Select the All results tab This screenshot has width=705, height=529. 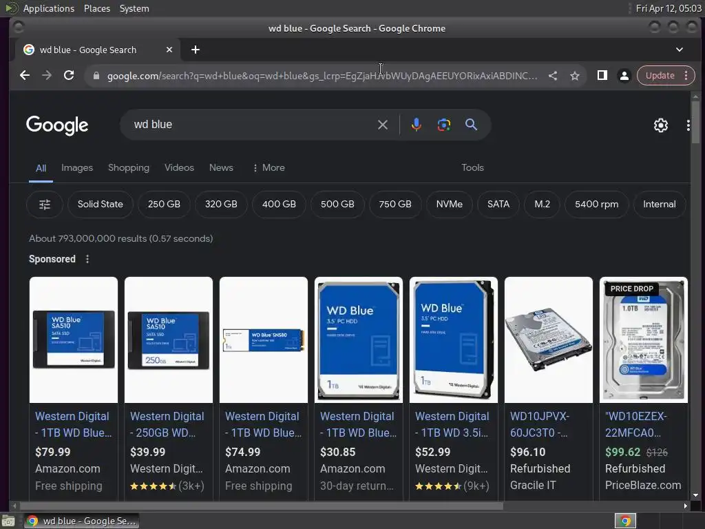[41, 168]
